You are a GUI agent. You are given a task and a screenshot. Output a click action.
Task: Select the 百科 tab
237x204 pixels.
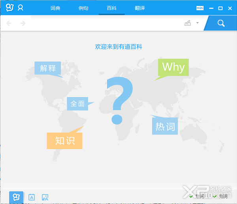pyautogui.click(x=112, y=8)
